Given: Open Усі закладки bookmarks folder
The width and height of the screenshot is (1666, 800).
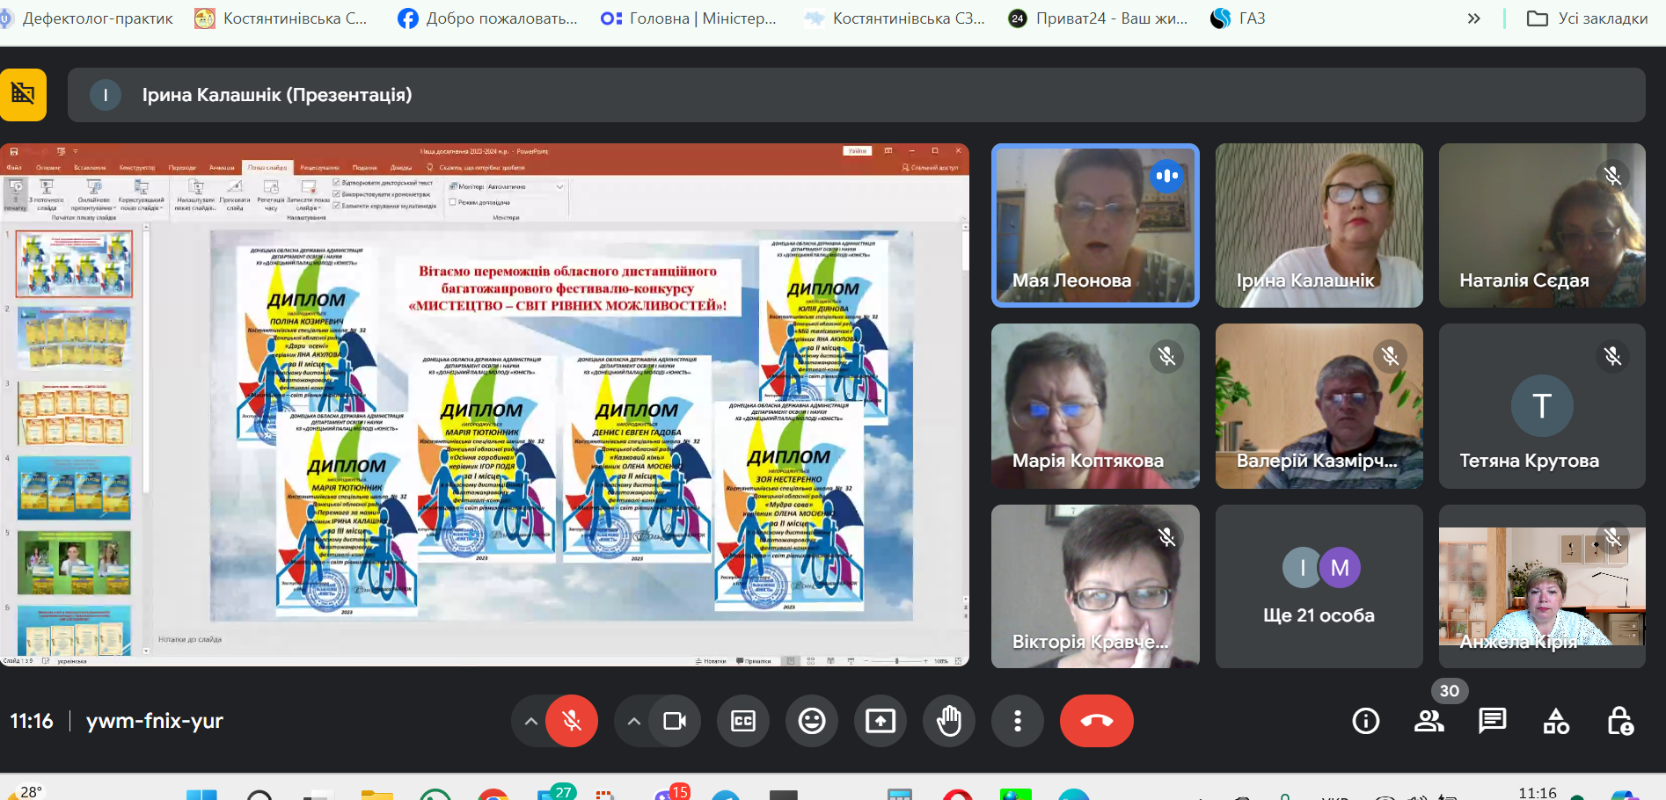Looking at the screenshot, I should coord(1588,18).
